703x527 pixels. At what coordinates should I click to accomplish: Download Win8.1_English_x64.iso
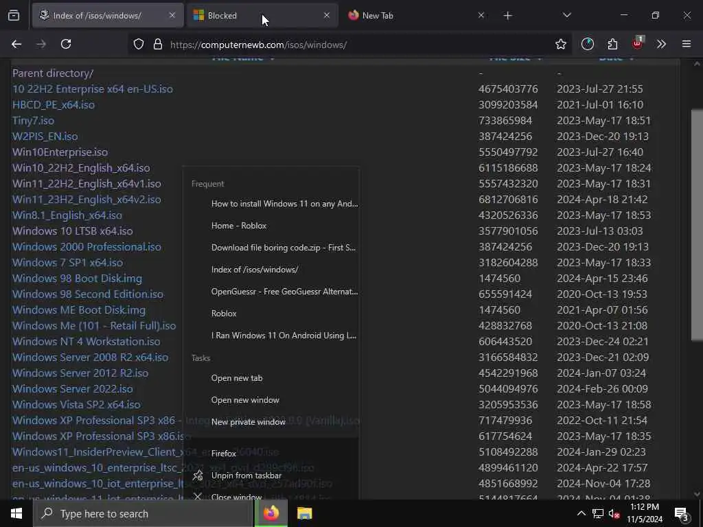coord(67,215)
